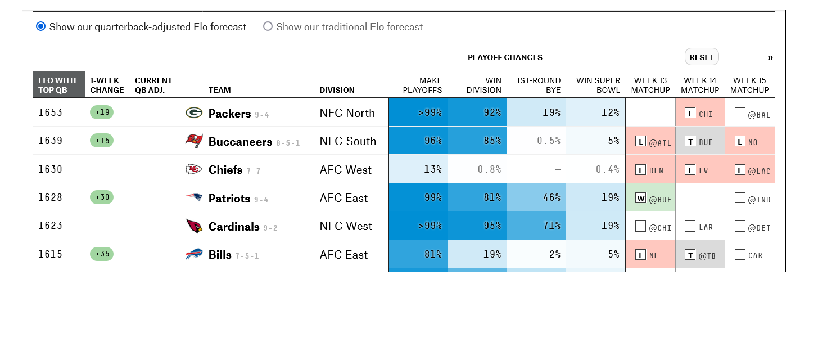This screenshot has height=347, width=818.
Task: Toggle Bills Week 14 @TB tie box
Action: point(690,255)
